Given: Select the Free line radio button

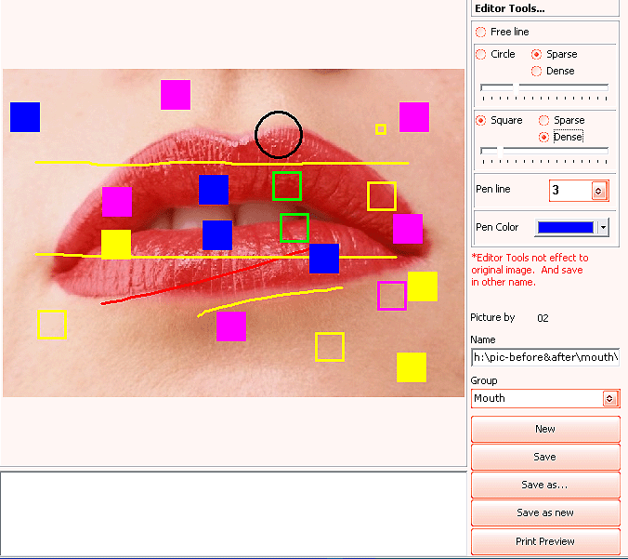Looking at the screenshot, I should coord(480,32).
